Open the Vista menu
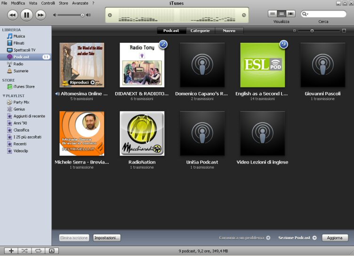The image size is (354, 256). coord(33,3)
